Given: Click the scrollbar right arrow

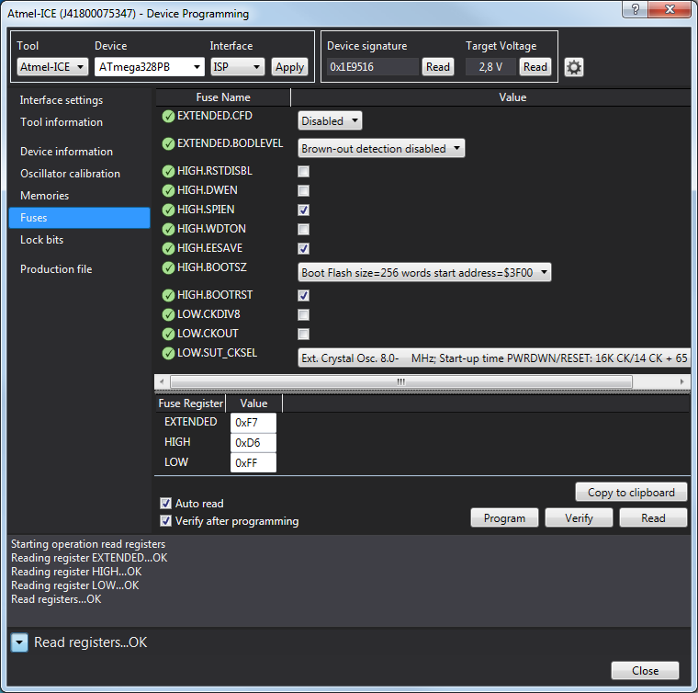Looking at the screenshot, I should click(x=682, y=381).
